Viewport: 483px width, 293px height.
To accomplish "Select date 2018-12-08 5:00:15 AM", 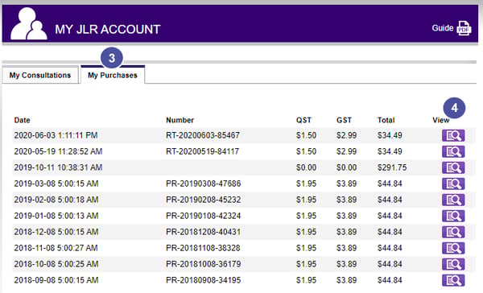I will (x=56, y=232).
